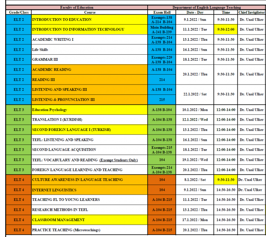Click the CLASSROOM MANAGEMENT yellow cell

click(89, 220)
